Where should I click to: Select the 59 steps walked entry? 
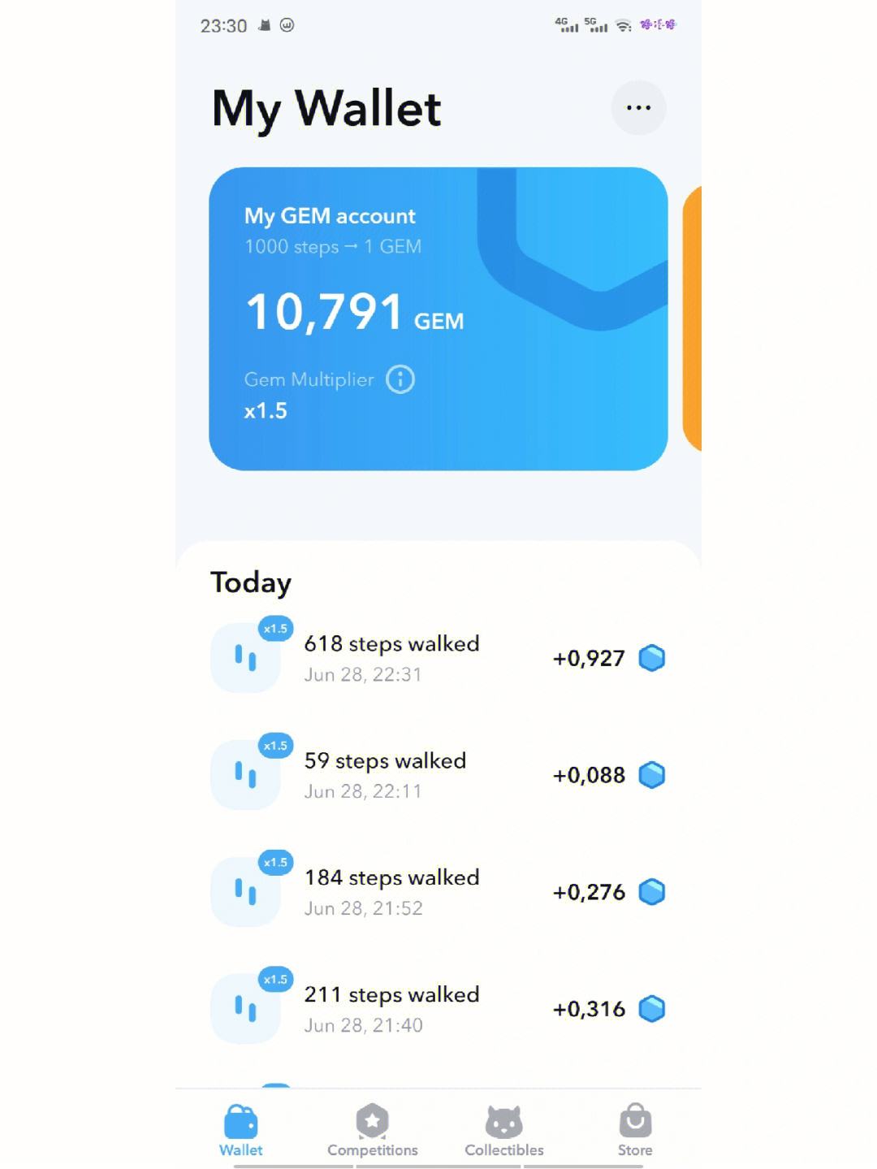point(438,775)
